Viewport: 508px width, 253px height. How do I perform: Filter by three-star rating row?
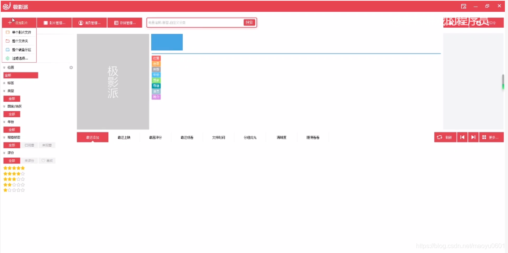coord(14,179)
